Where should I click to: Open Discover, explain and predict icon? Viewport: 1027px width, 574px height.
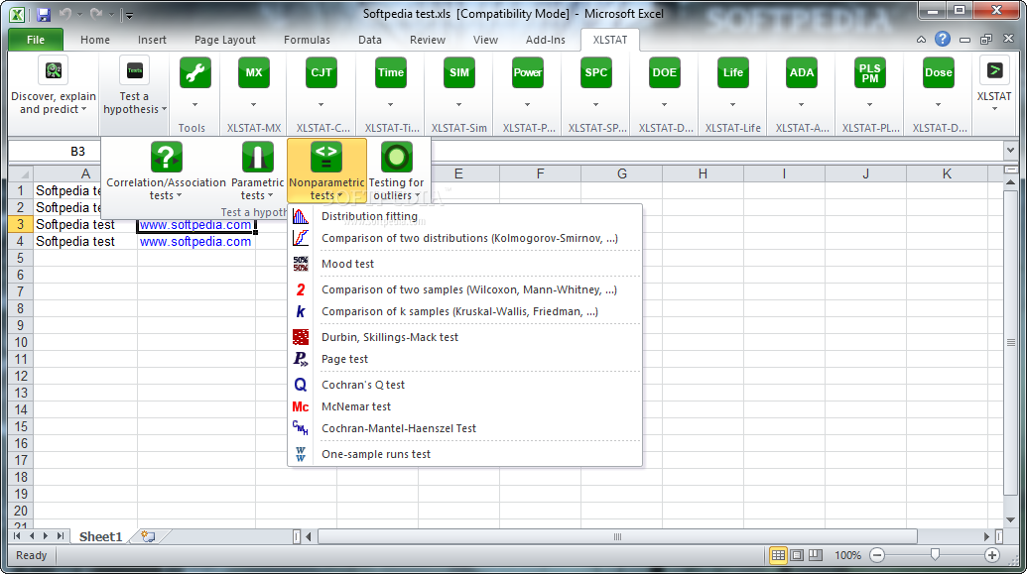pyautogui.click(x=54, y=70)
